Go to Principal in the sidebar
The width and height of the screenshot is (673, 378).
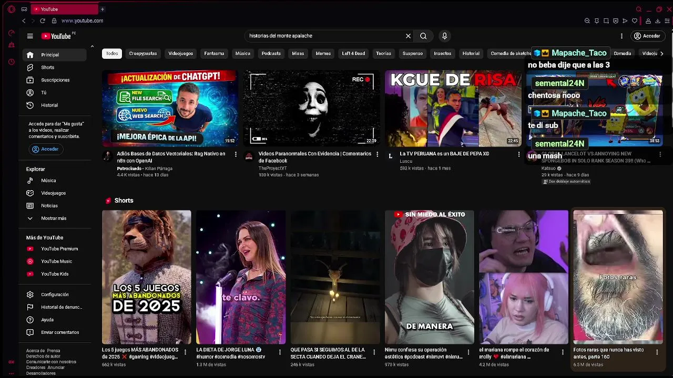click(54, 55)
